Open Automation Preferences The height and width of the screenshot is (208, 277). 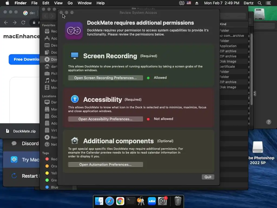coord(105,164)
